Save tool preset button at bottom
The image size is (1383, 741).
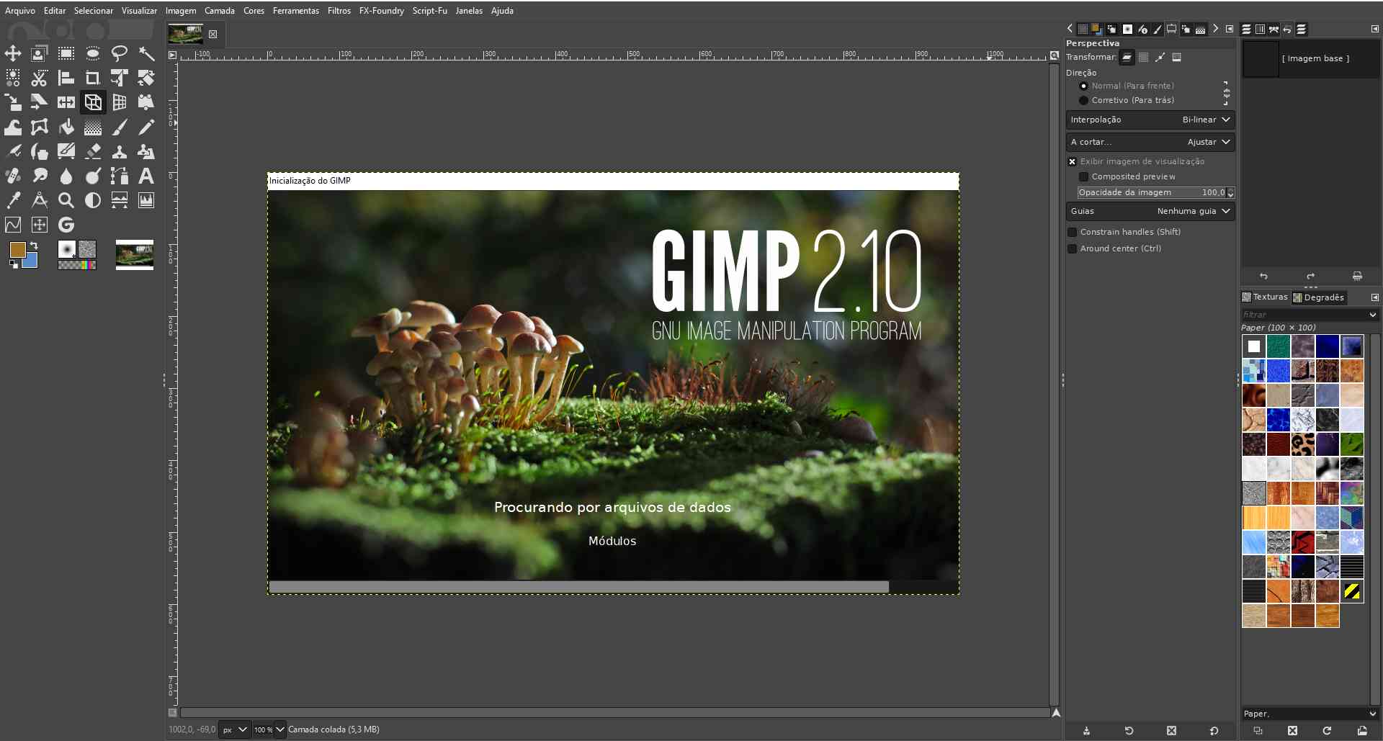1086,731
